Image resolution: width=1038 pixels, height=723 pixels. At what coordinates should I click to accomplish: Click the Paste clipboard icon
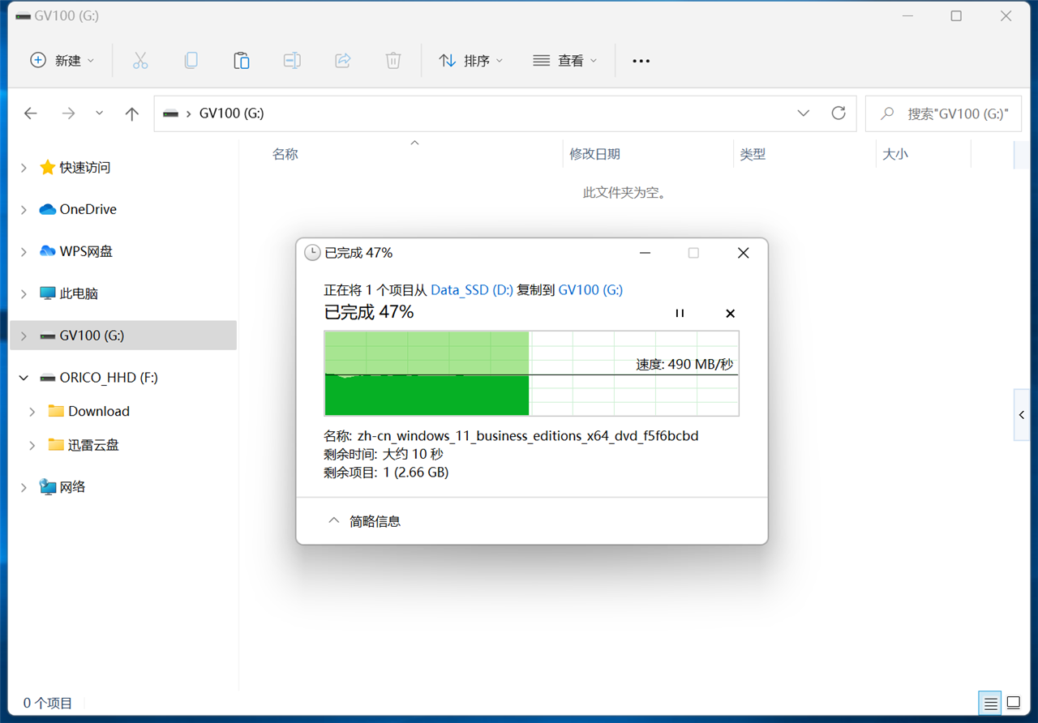click(241, 61)
